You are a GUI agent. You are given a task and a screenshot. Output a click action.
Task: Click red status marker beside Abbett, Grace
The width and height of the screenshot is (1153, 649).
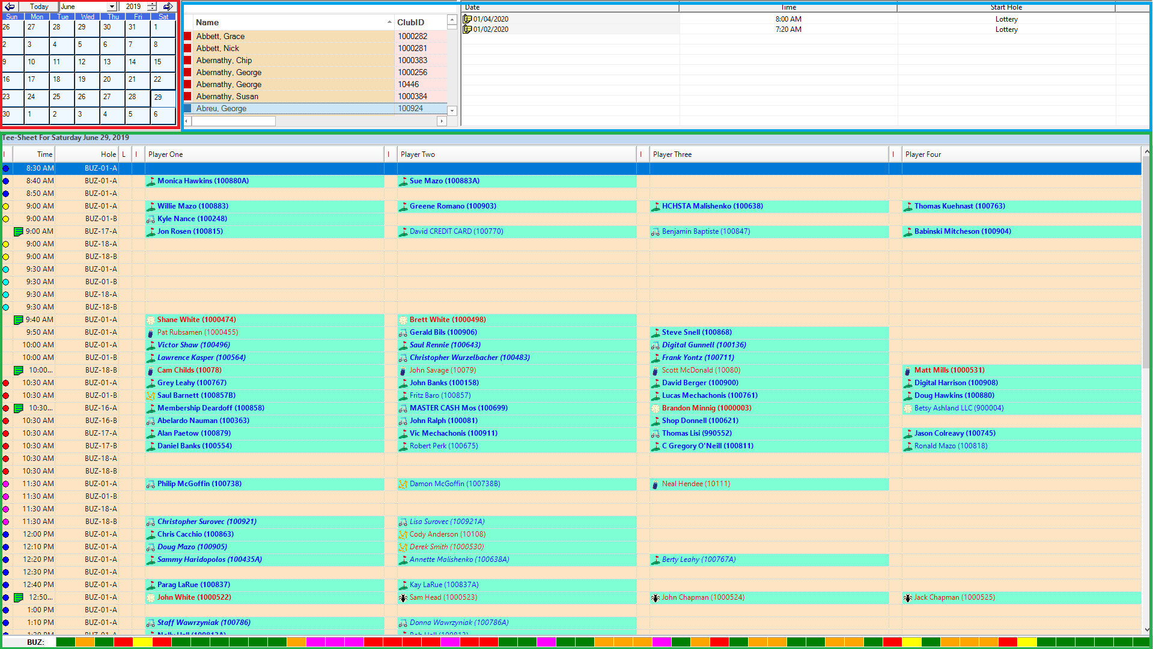coord(187,37)
